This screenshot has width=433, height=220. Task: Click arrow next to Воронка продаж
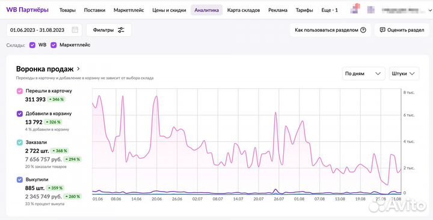click(78, 69)
